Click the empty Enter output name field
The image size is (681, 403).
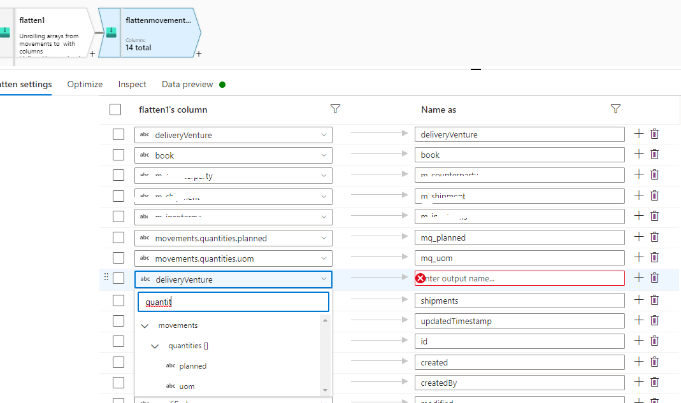(x=519, y=278)
